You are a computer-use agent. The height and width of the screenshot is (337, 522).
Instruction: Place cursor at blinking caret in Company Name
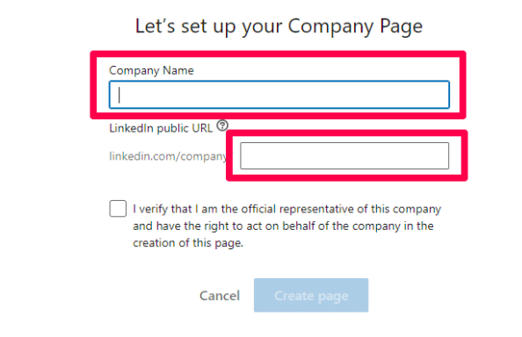pos(120,95)
